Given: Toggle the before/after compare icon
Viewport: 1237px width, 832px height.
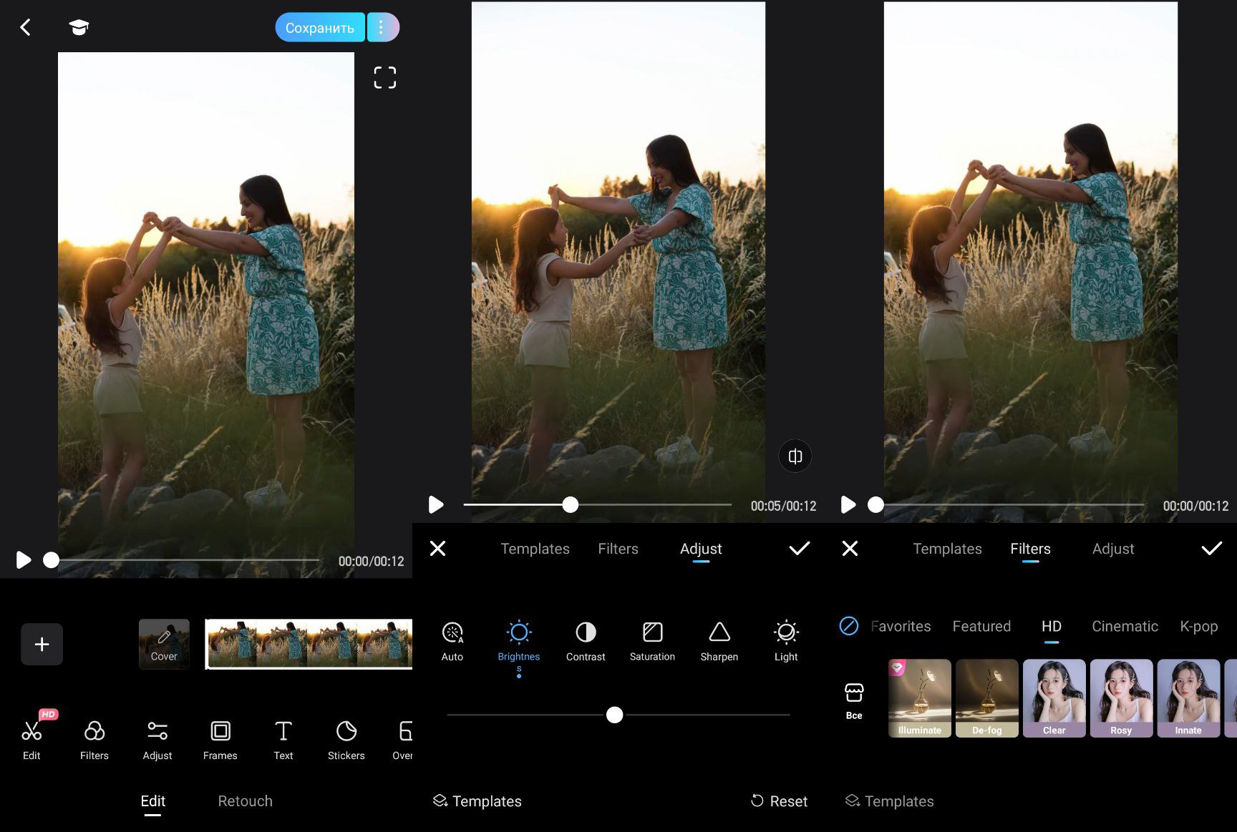Looking at the screenshot, I should click(795, 456).
